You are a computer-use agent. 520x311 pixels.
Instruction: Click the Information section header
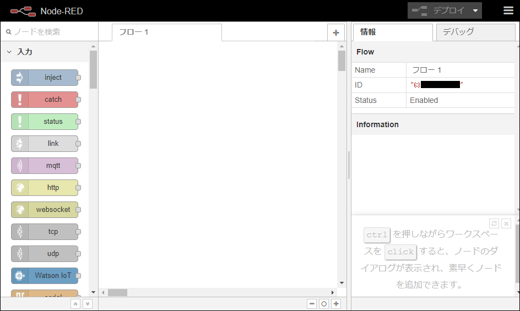[x=433, y=124]
